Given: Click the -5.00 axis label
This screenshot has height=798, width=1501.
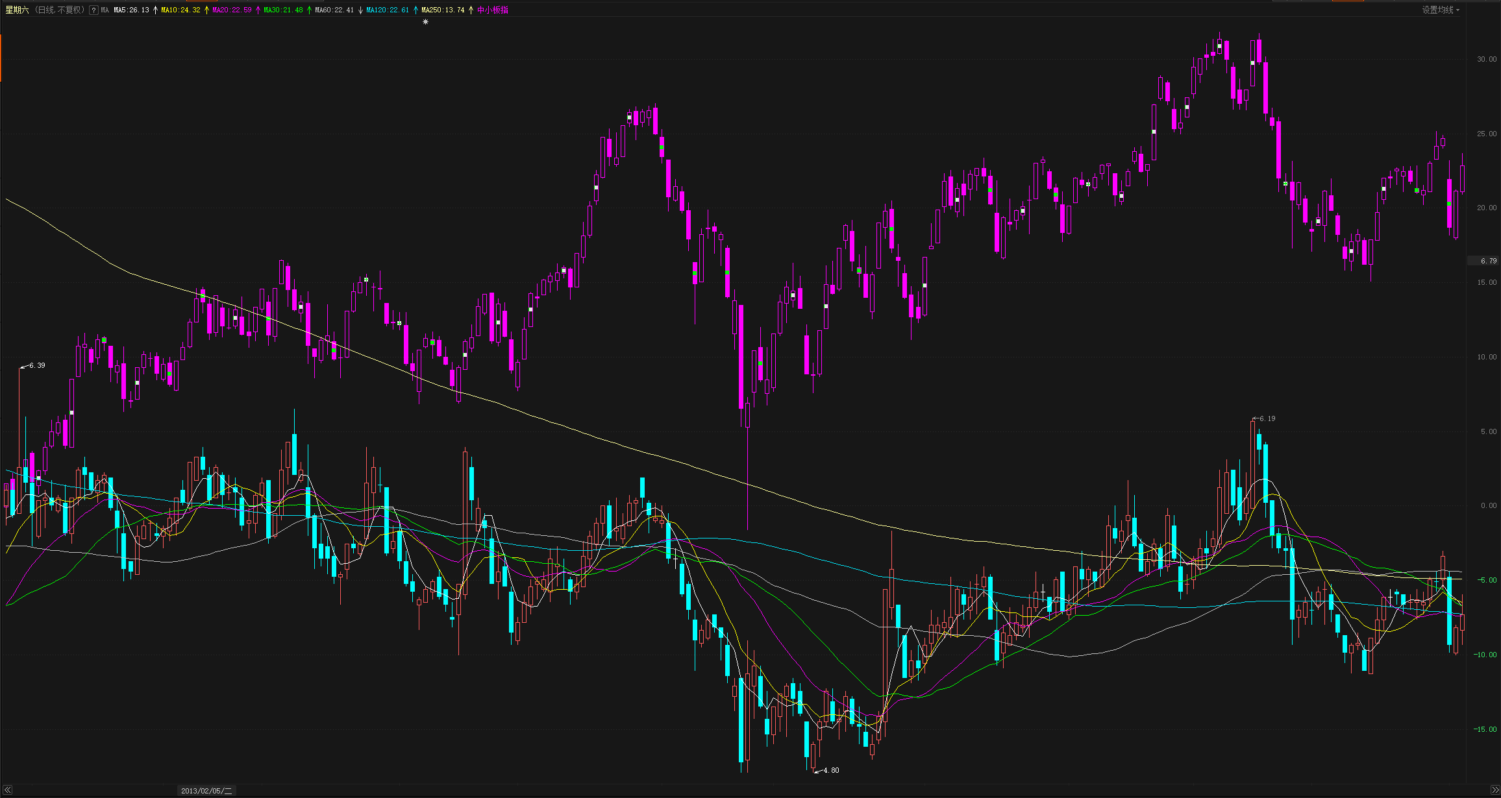Looking at the screenshot, I should 1486,580.
